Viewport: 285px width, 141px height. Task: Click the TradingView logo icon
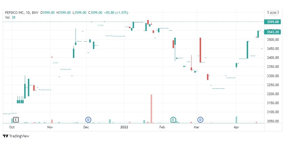6,136
